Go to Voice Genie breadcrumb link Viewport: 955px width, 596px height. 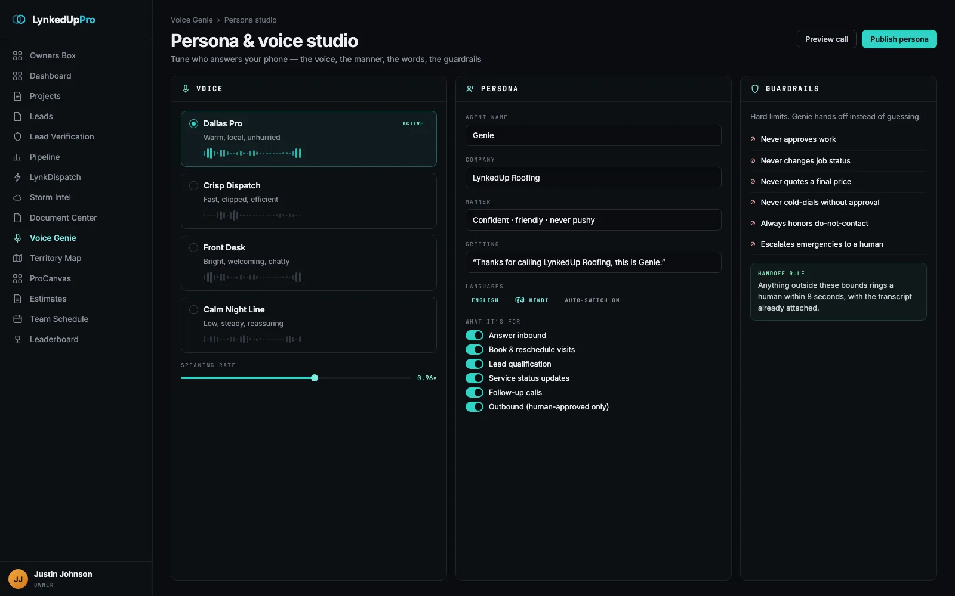pos(192,20)
